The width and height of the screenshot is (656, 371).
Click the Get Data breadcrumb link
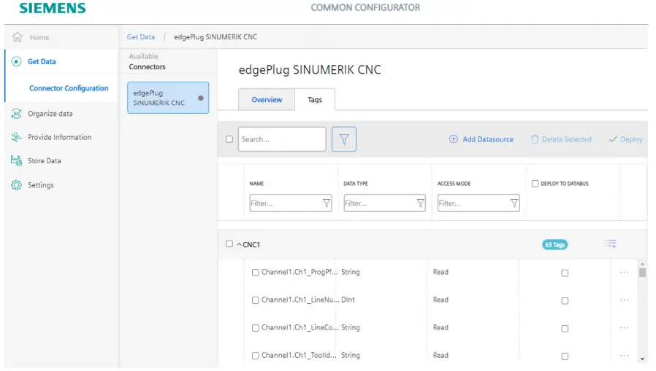click(141, 37)
